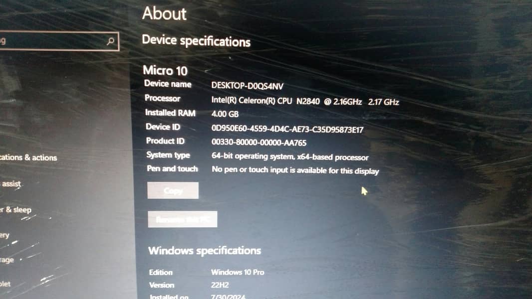Click the Installed RAM label
The width and height of the screenshot is (532, 299).
point(170,113)
